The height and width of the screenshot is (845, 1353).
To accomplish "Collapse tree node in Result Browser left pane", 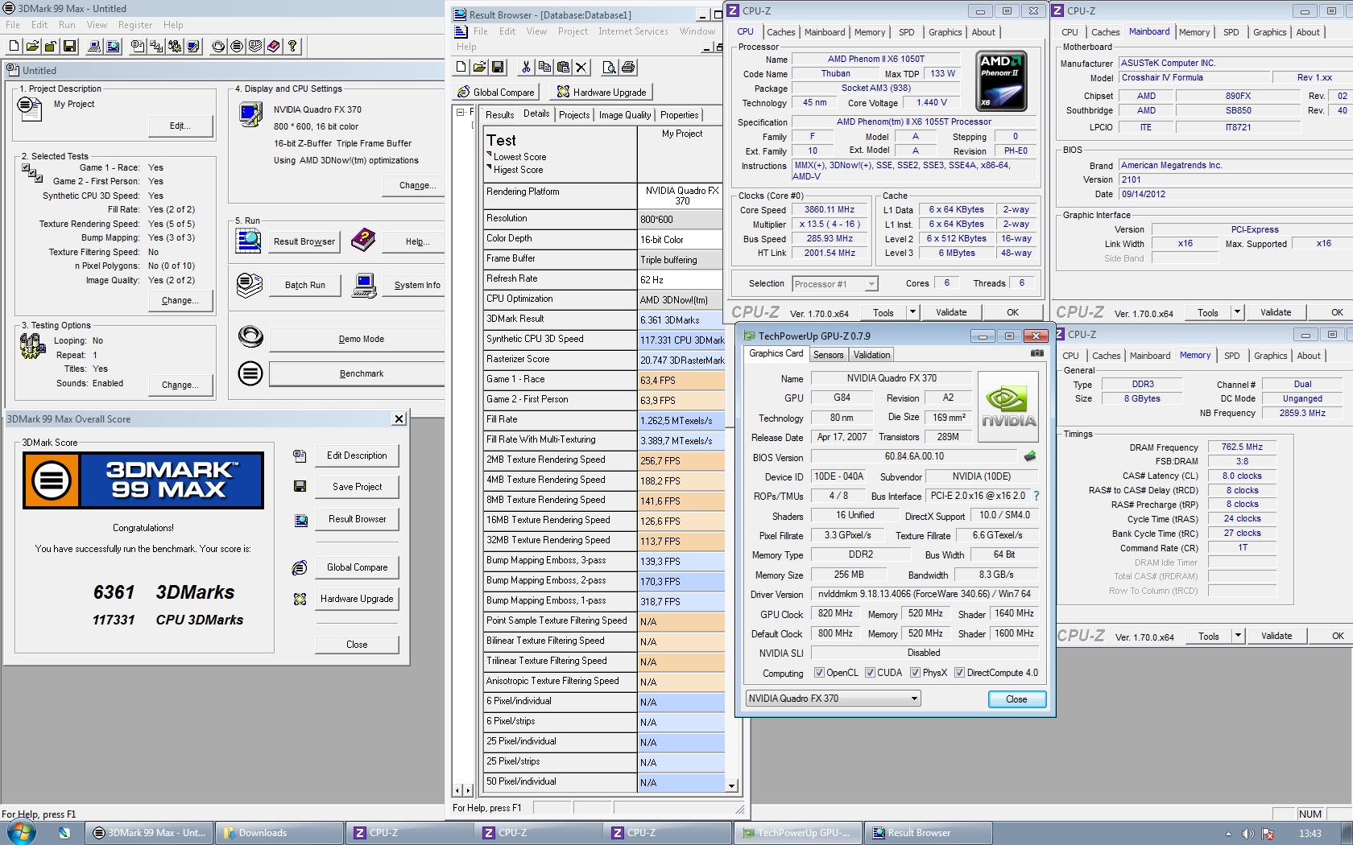I will [461, 112].
